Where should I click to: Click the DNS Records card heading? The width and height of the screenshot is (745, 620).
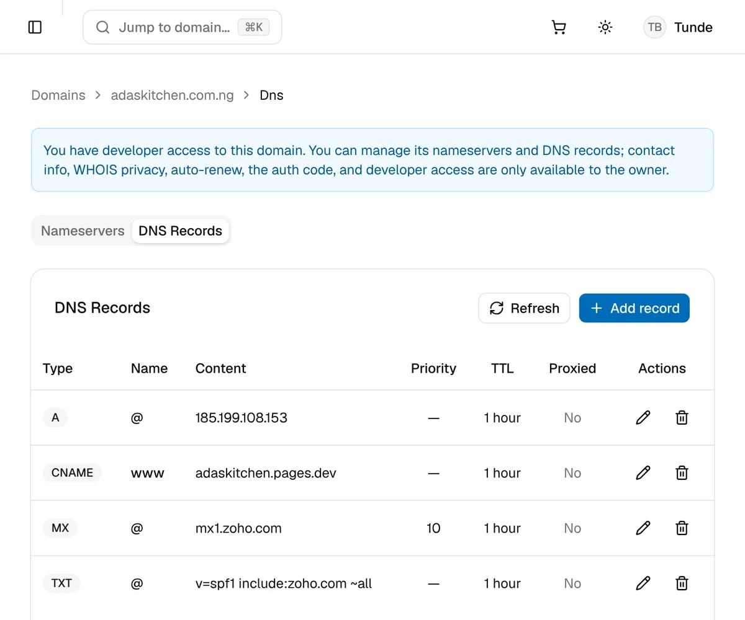(x=102, y=308)
